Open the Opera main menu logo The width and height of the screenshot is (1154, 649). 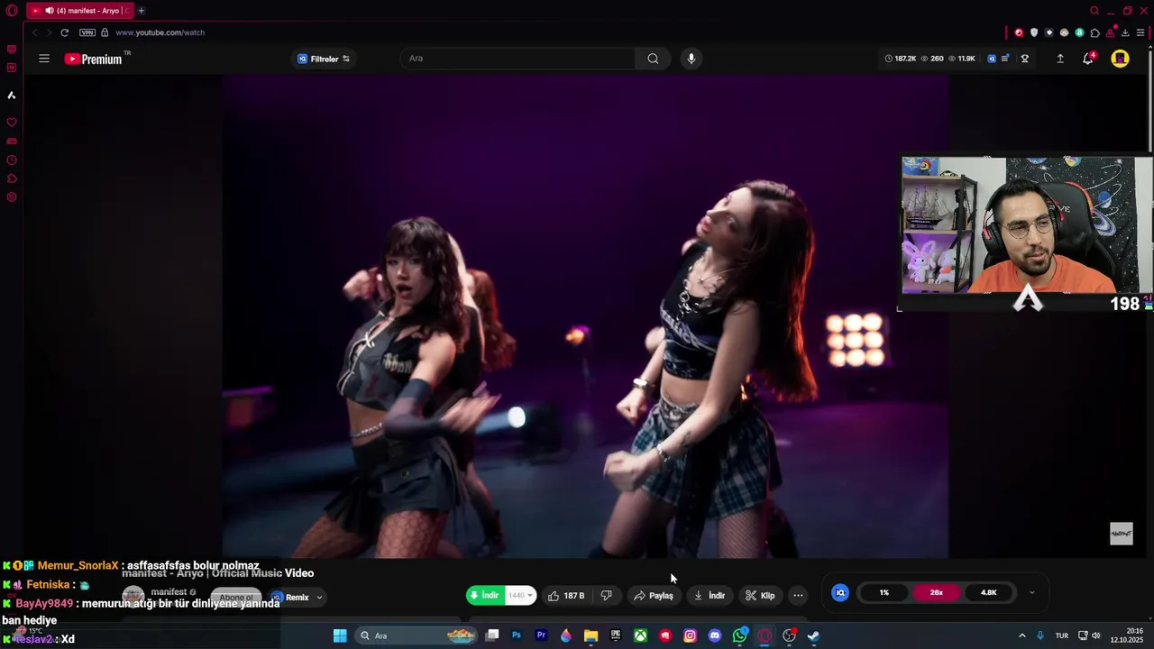point(12,11)
